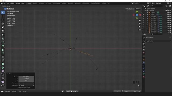This screenshot has height=96, width=172.
Task: Toggle Circle.006 viewport visibility eye
Action: click(x=168, y=27)
